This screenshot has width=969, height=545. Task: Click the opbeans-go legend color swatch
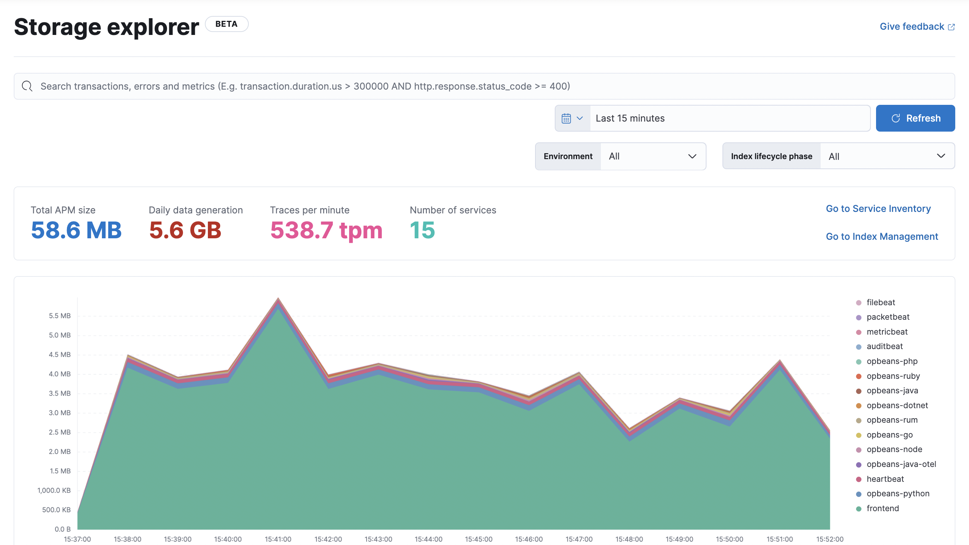[x=858, y=434]
